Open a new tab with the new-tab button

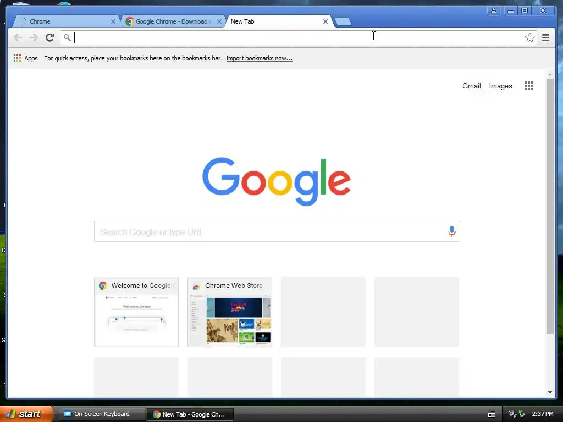pos(343,21)
